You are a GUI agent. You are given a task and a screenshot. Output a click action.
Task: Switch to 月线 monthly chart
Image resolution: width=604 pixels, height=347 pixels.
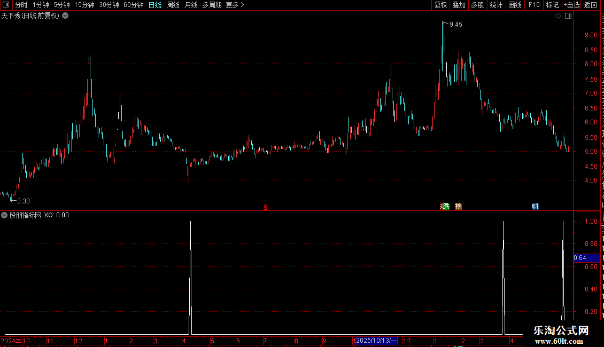coord(191,5)
